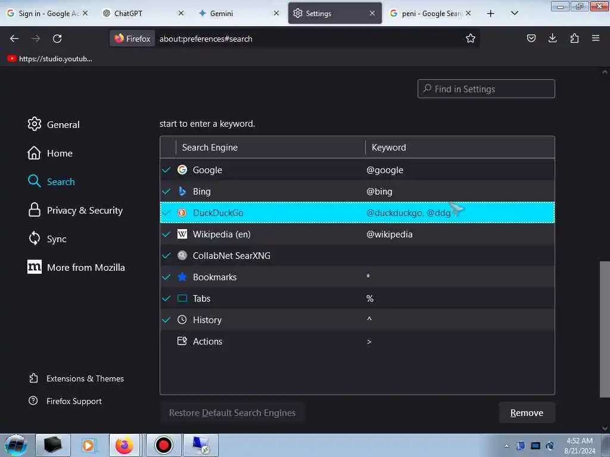Select the Tabs row icon

point(182,298)
